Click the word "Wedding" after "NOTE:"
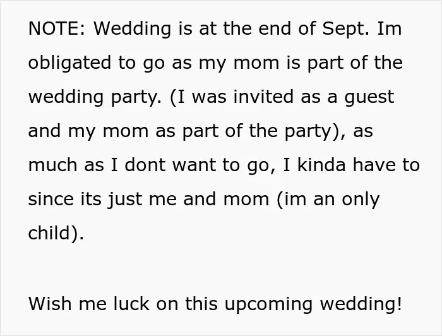Viewport: 442px width, 336px height. point(132,29)
